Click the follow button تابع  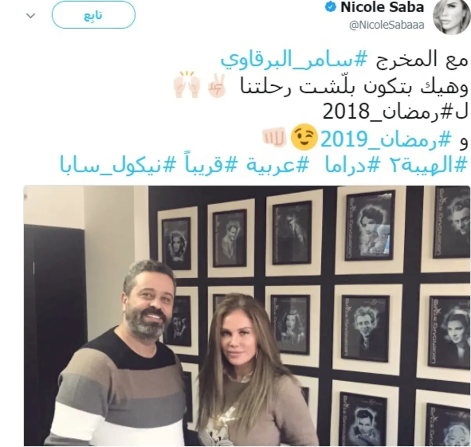pos(93,15)
